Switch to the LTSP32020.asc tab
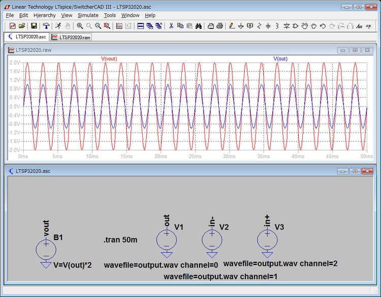381x297 pixels. click(28, 37)
